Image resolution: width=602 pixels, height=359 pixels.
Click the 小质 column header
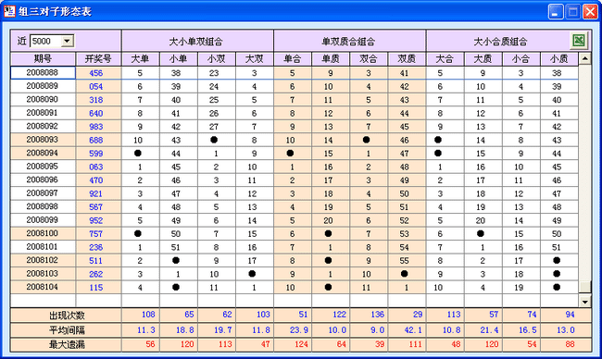[559, 59]
